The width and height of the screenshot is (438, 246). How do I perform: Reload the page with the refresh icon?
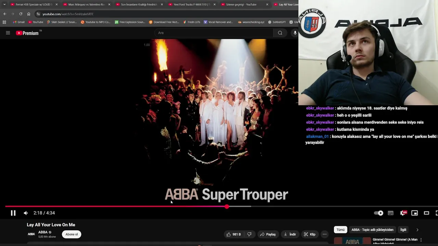tap(21, 14)
